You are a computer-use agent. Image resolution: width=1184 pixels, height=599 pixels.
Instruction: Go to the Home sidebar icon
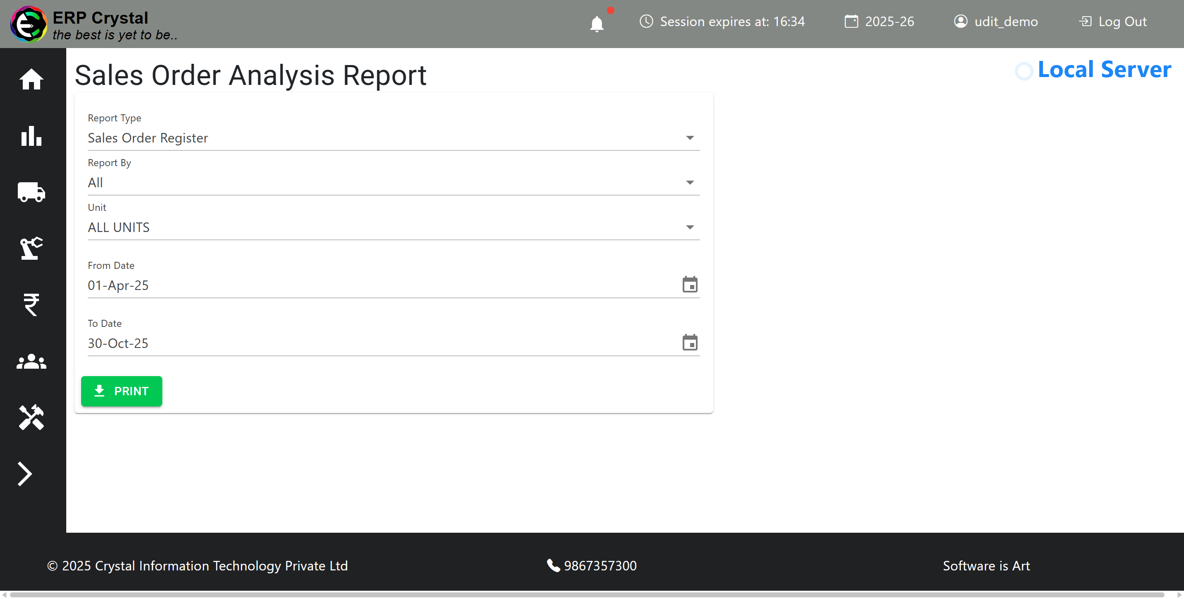pos(31,79)
